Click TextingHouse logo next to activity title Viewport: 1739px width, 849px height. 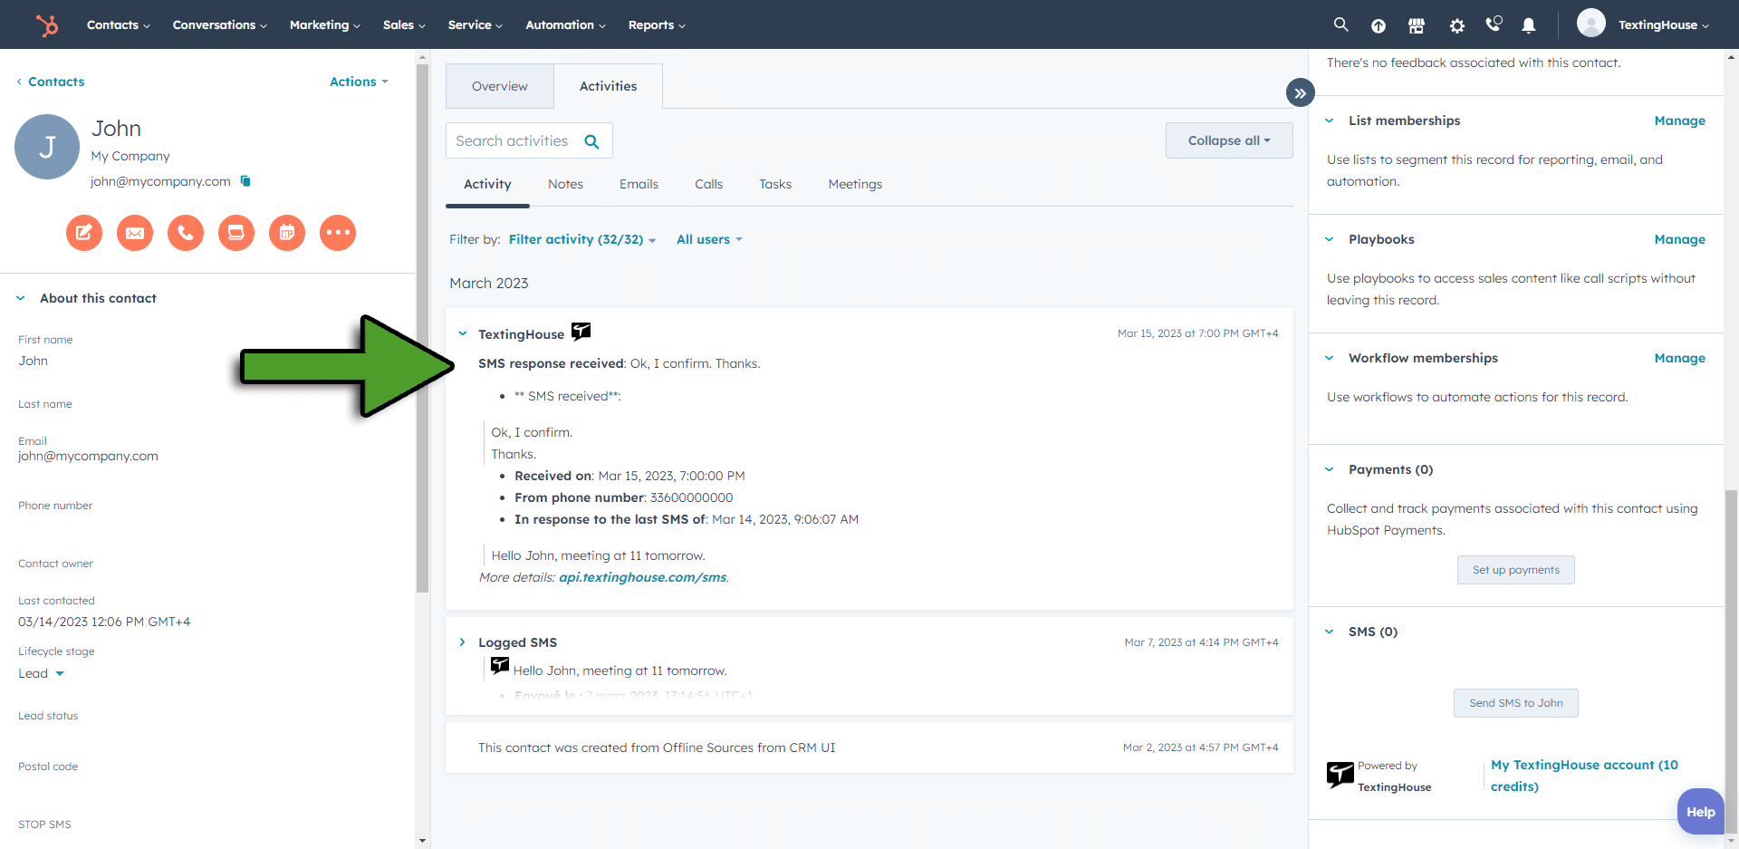point(581,332)
